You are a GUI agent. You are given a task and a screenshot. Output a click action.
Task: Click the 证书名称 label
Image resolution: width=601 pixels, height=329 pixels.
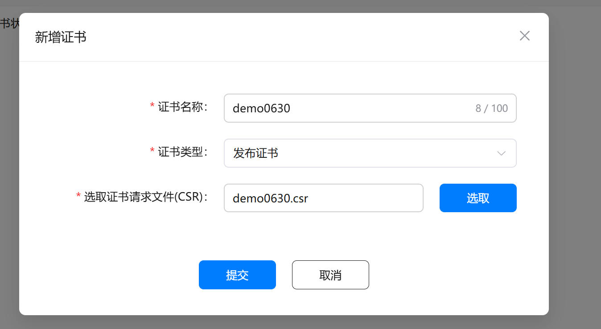click(x=183, y=107)
